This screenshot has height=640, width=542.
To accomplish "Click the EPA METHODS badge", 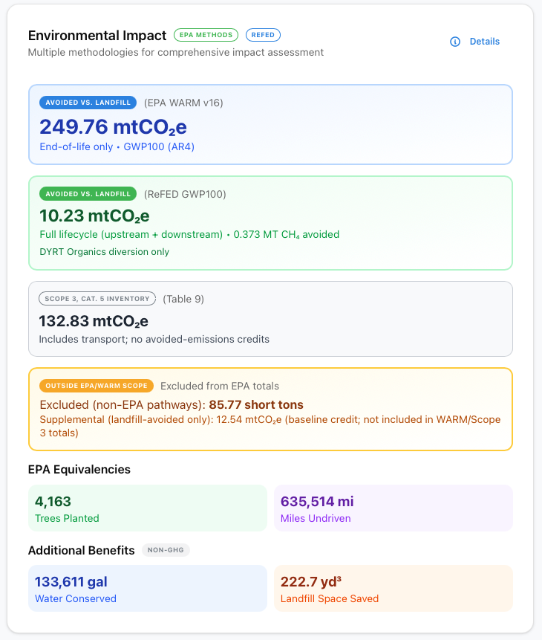I will coord(206,35).
